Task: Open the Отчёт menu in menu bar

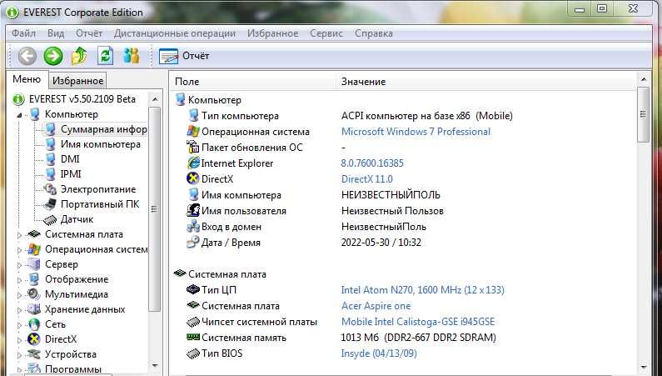Action: click(89, 33)
